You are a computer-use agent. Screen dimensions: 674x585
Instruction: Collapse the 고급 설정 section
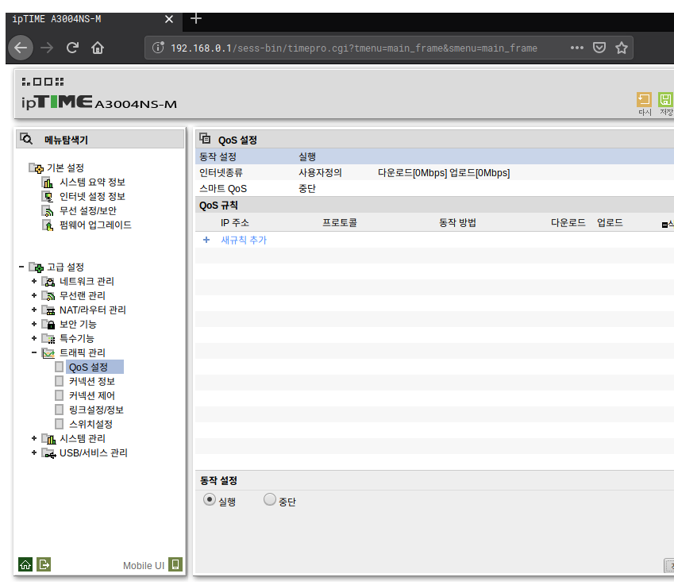21,267
